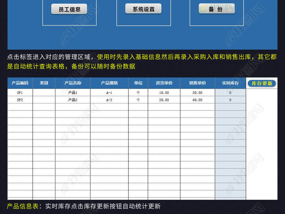Click empty 类别 cell in SP2 row

(x=44, y=100)
